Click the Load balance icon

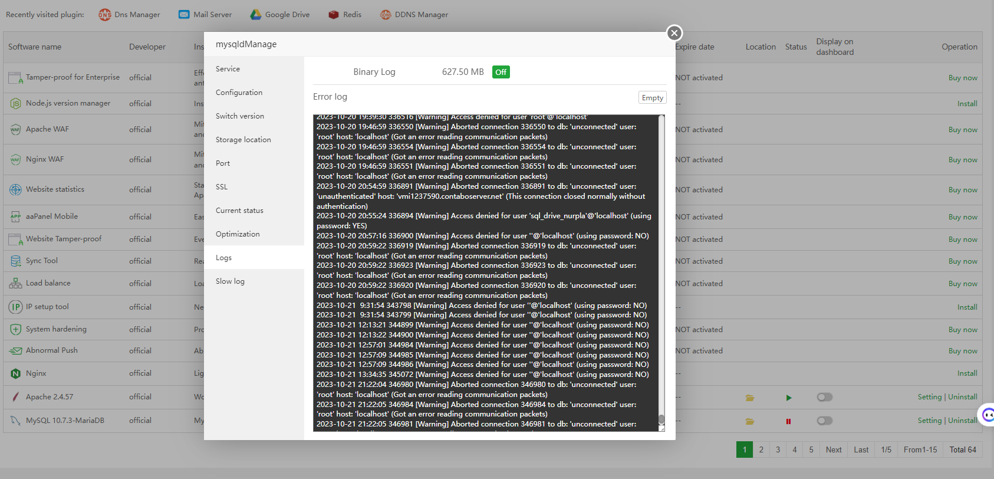point(15,284)
